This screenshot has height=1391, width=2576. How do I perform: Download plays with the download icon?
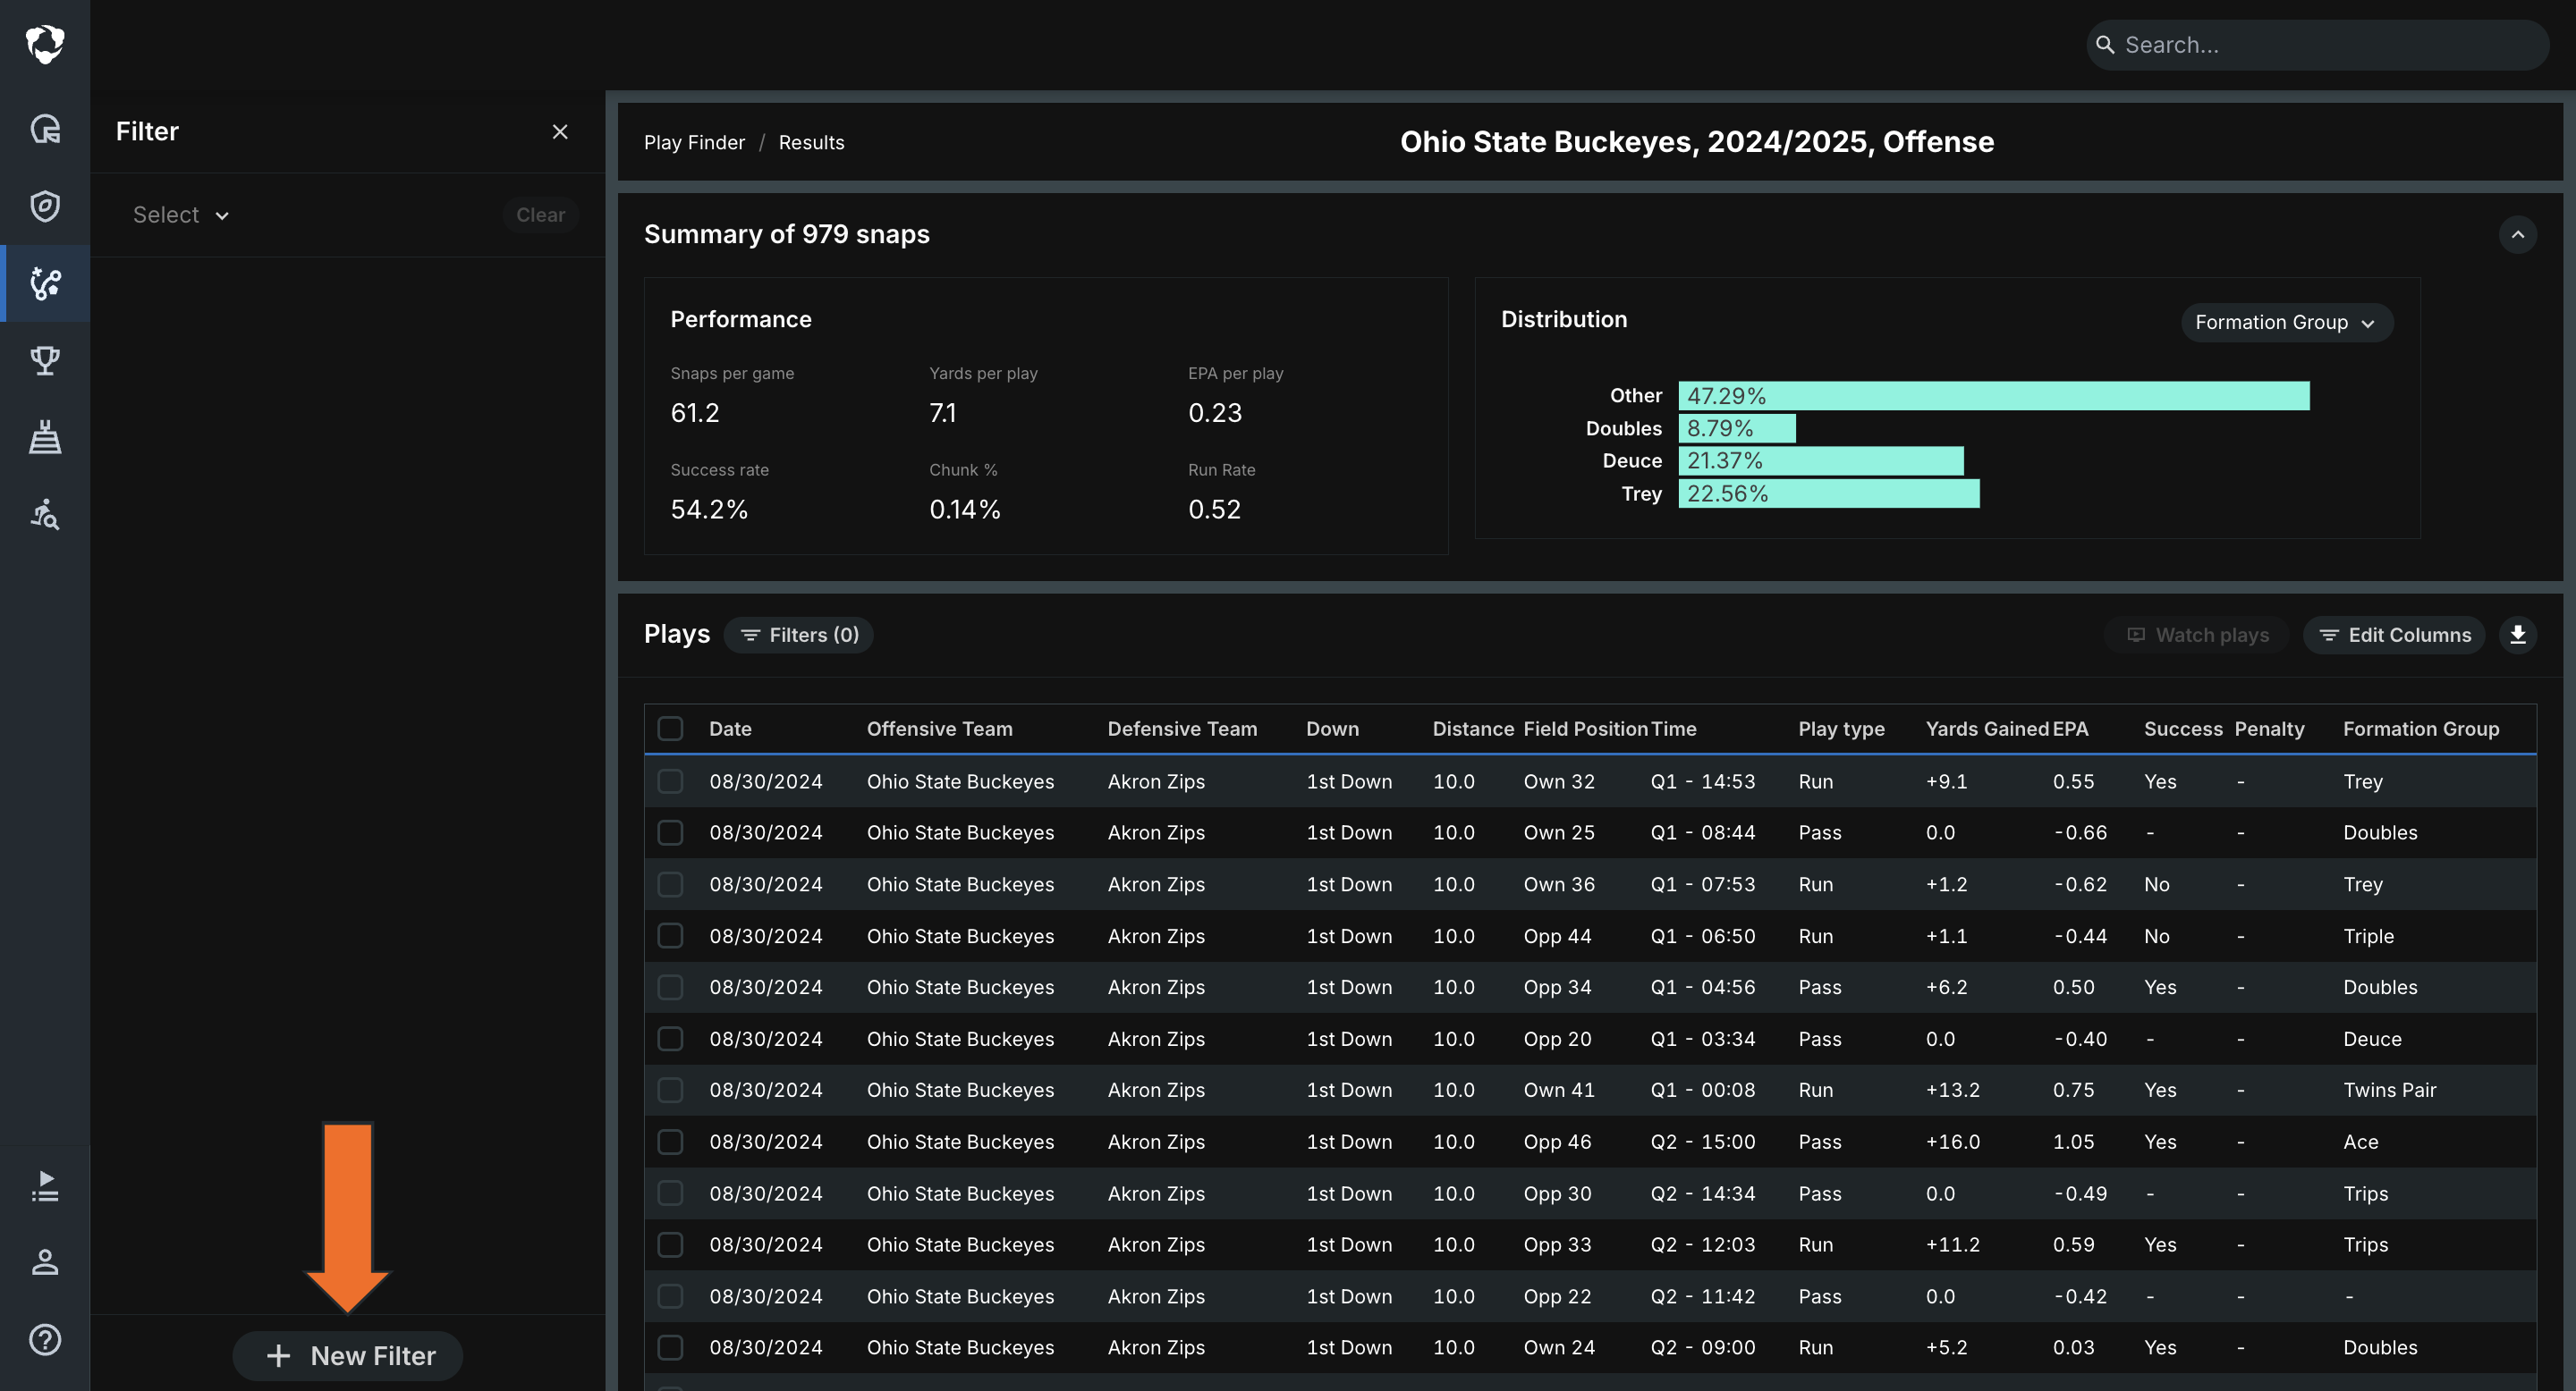point(2518,635)
